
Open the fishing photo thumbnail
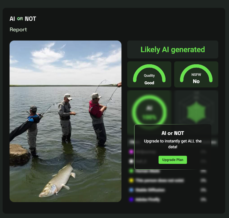tap(66, 121)
